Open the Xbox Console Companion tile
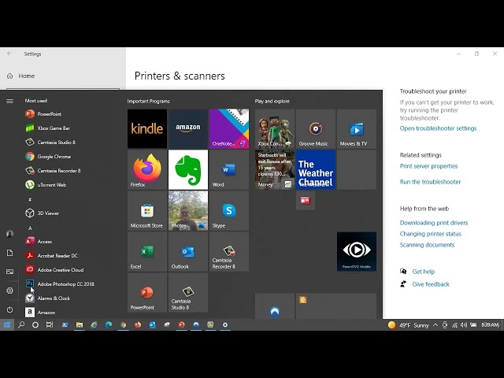504x378 pixels. (x=275, y=128)
